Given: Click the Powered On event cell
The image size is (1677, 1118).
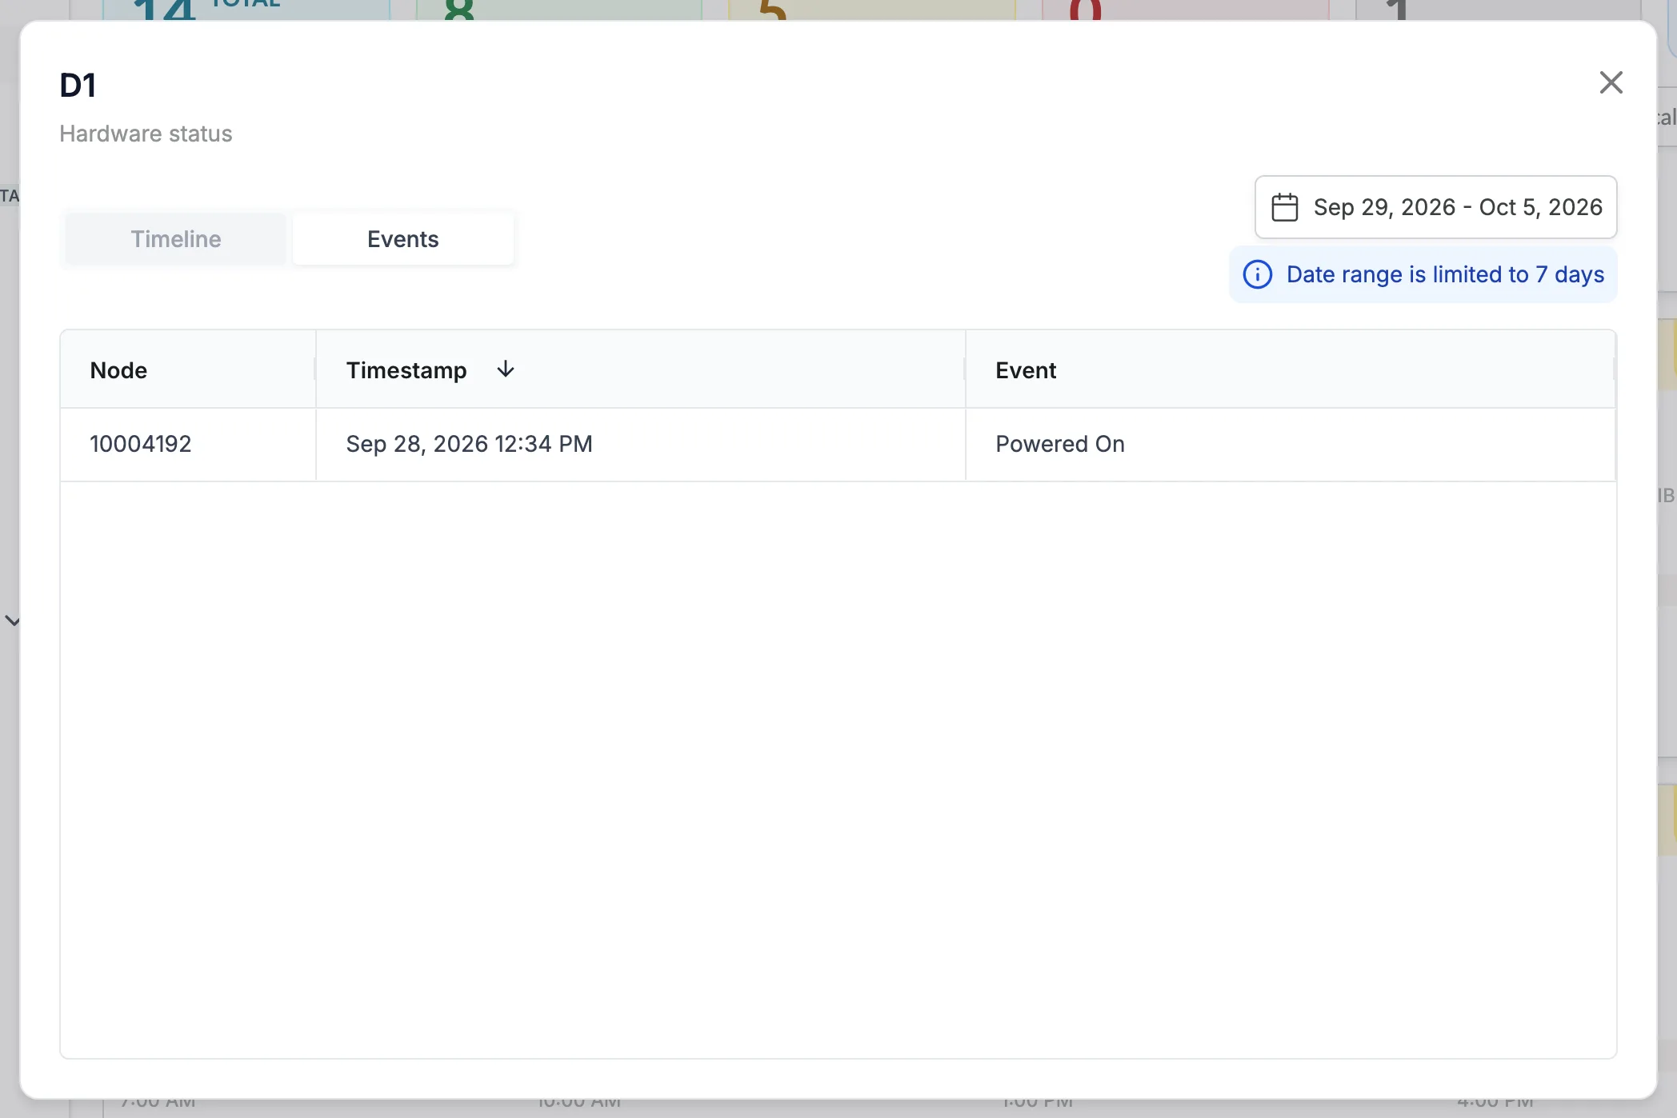Looking at the screenshot, I should click(1290, 445).
